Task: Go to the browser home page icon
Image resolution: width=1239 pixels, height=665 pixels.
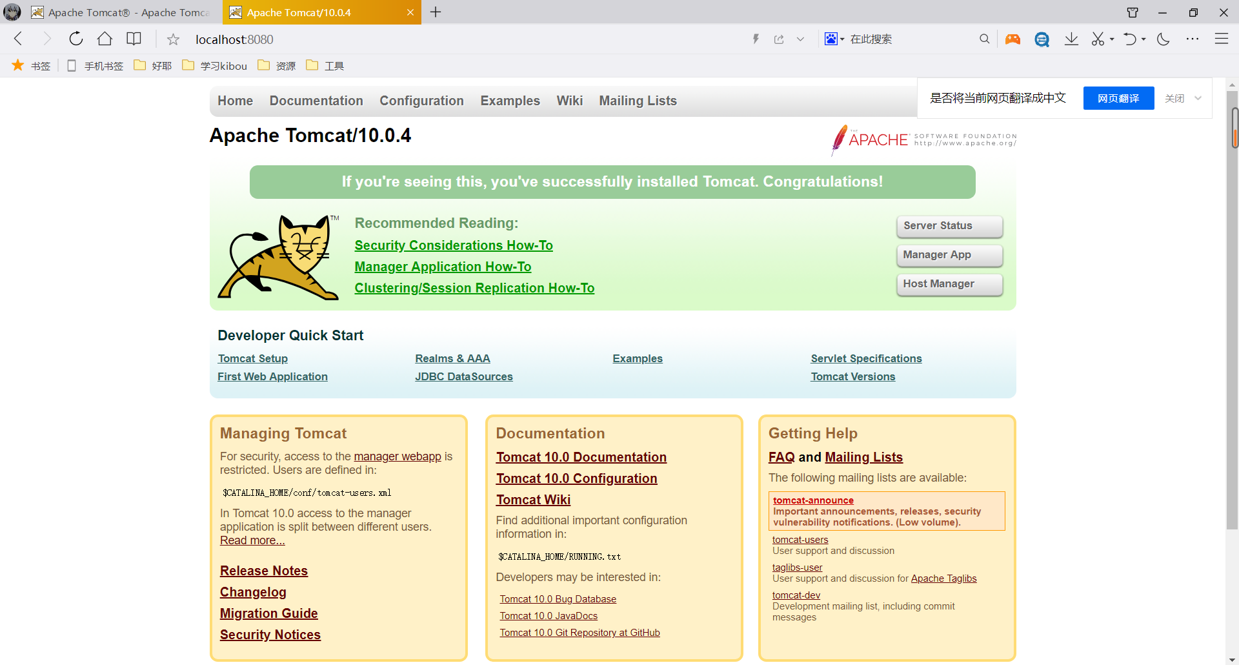Action: point(105,39)
